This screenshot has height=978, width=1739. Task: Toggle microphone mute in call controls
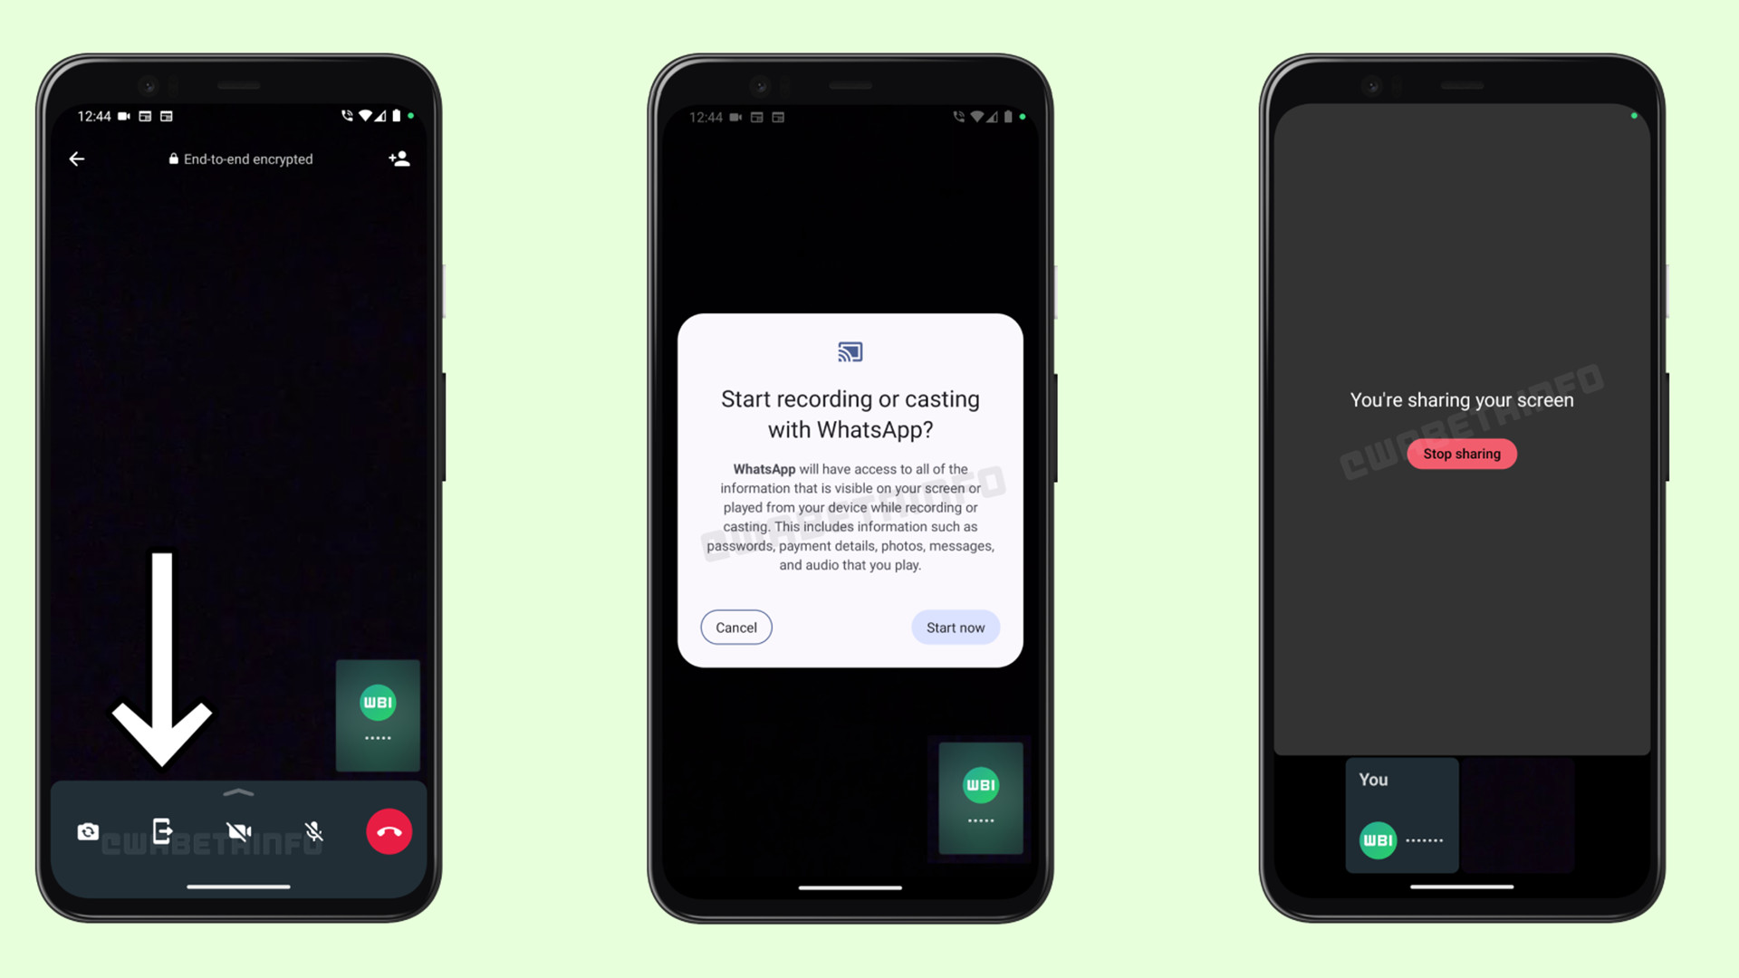[x=312, y=832]
